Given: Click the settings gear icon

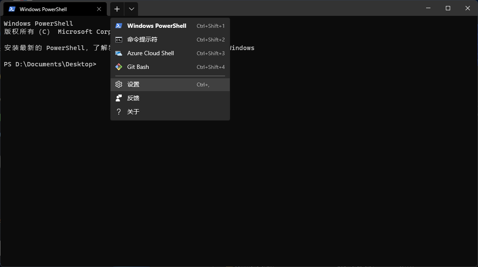Looking at the screenshot, I should click(119, 85).
